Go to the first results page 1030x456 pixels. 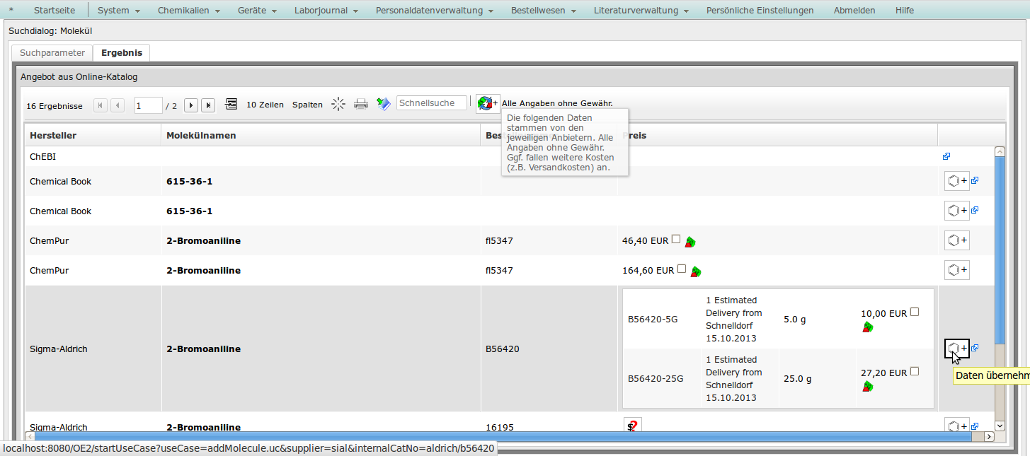101,105
